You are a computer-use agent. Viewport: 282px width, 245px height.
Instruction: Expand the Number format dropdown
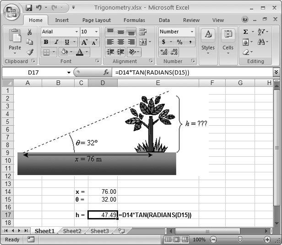(191, 32)
